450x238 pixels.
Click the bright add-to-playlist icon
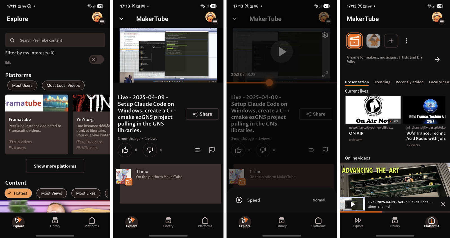coord(198,150)
